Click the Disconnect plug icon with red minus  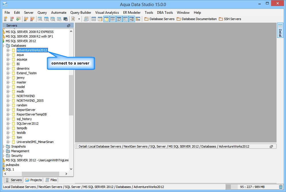coord(32,19)
